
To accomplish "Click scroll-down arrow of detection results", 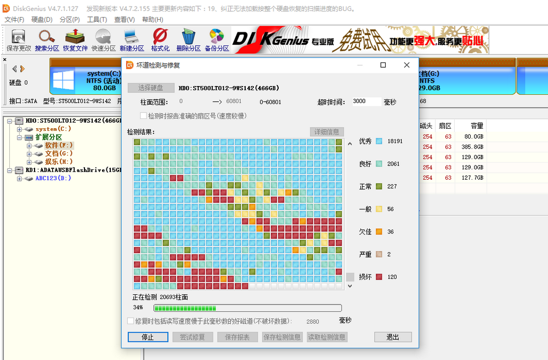I will pos(350,286).
